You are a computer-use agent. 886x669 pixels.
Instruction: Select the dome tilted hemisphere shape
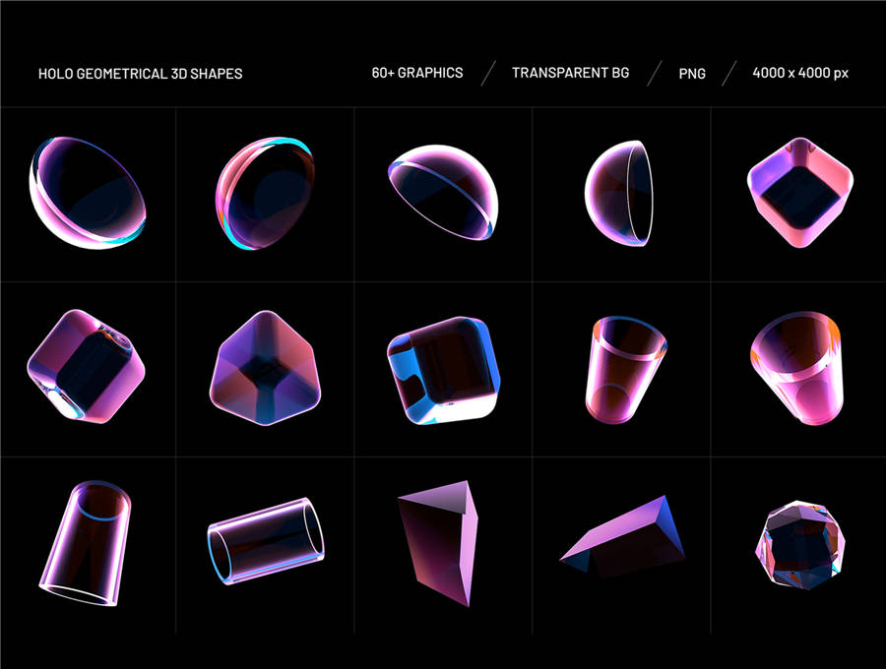(444, 193)
